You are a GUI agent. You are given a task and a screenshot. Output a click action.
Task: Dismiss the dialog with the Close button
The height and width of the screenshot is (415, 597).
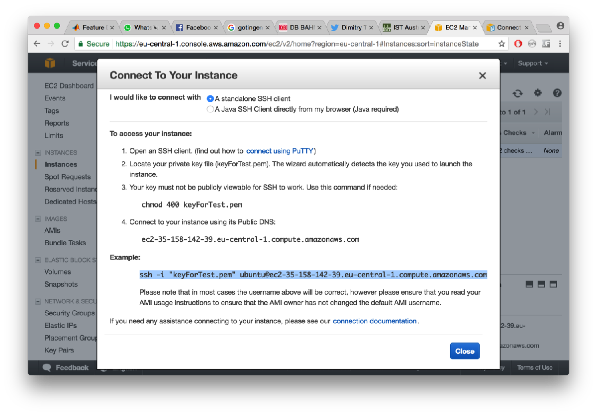[x=465, y=350]
